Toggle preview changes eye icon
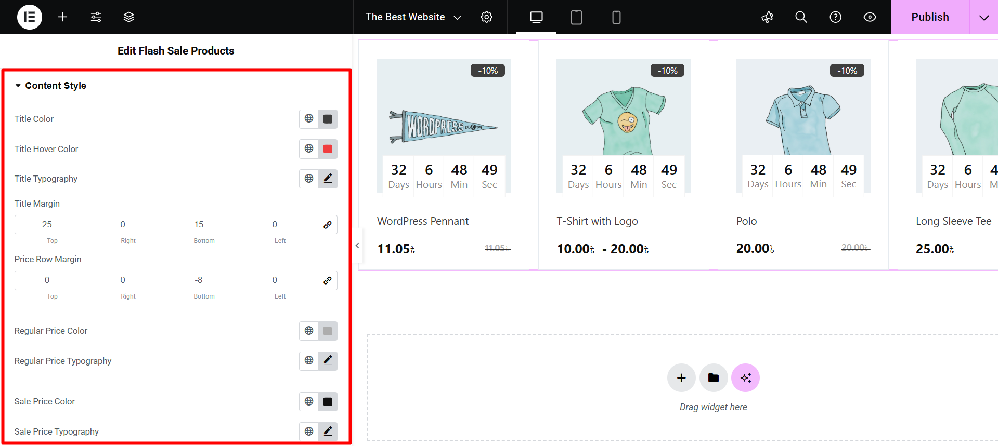998x446 pixels. [x=870, y=17]
